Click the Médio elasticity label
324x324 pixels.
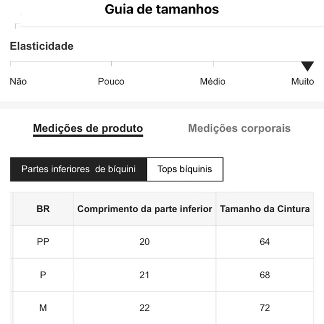tap(213, 82)
